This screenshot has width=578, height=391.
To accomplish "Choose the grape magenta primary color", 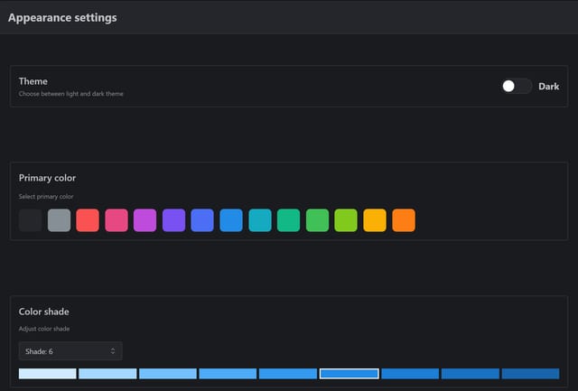I will pyautogui.click(x=144, y=220).
